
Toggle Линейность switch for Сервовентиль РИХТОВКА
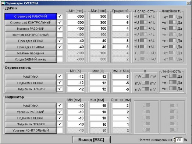pos(173,76)
